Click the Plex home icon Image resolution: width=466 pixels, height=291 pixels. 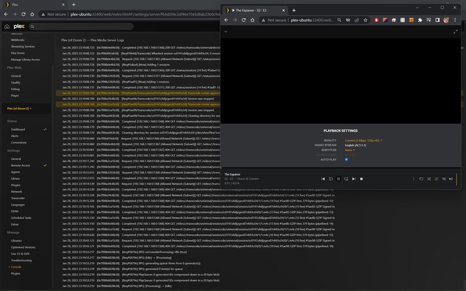pyautogui.click(x=7, y=27)
